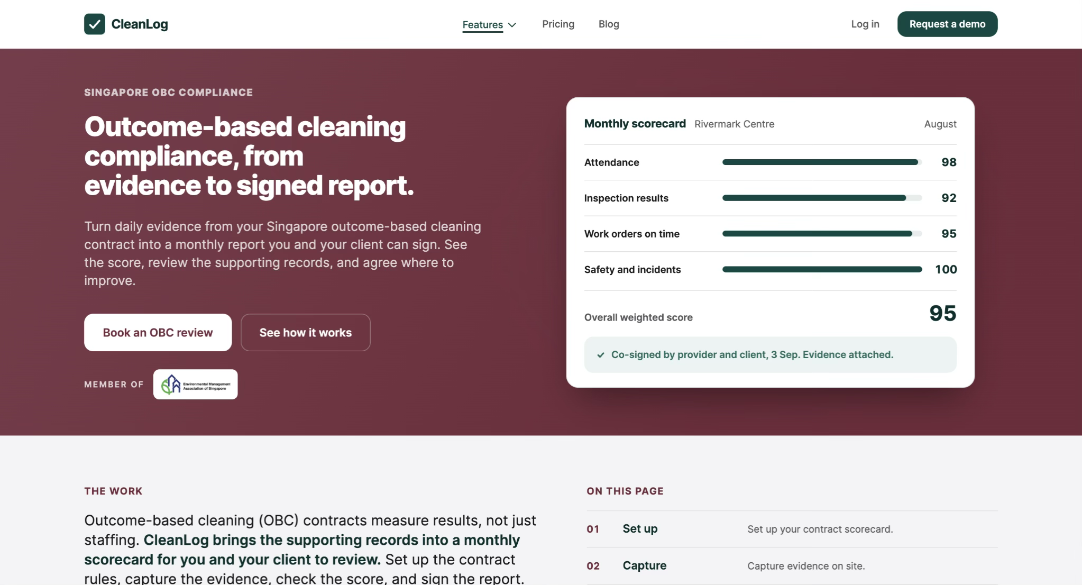Click the Work orders on time progress bar

tap(822, 233)
